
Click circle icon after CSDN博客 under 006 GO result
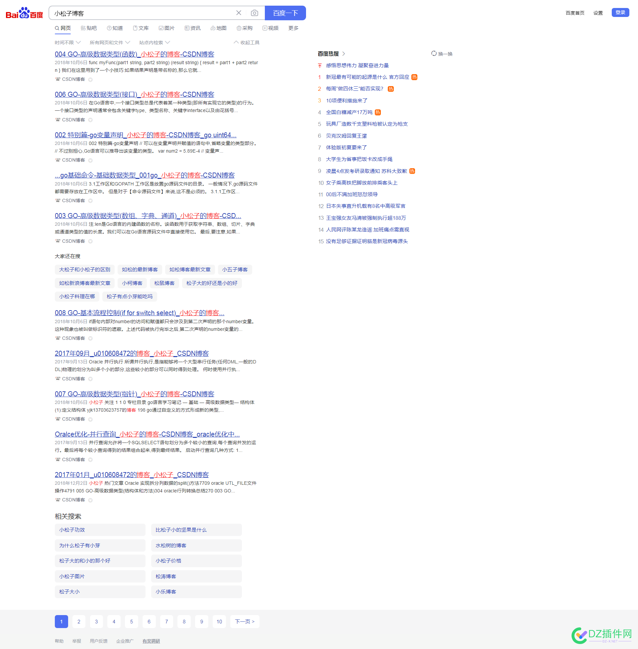tap(90, 120)
